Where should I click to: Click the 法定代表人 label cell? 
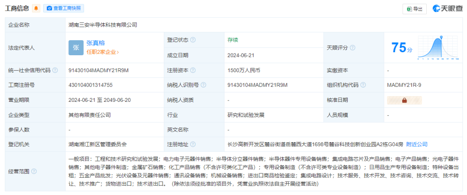point(35,47)
